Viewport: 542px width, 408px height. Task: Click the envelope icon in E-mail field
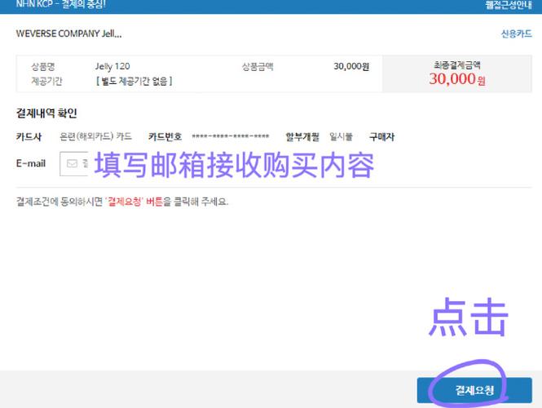tap(72, 163)
